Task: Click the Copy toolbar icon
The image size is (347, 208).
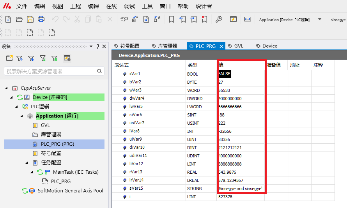Action: [x=88, y=19]
